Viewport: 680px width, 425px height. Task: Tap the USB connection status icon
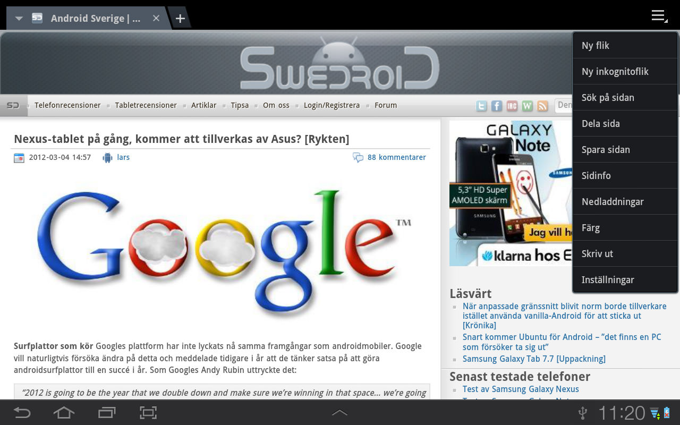tap(583, 412)
